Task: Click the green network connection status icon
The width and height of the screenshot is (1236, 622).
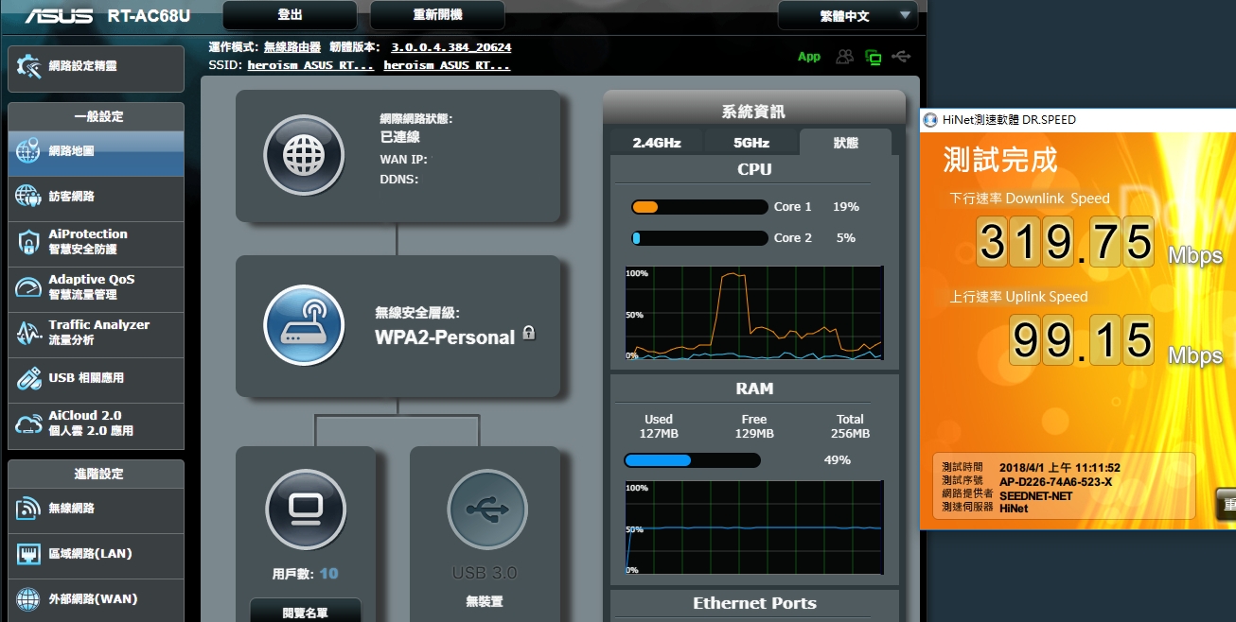Action: tap(873, 57)
